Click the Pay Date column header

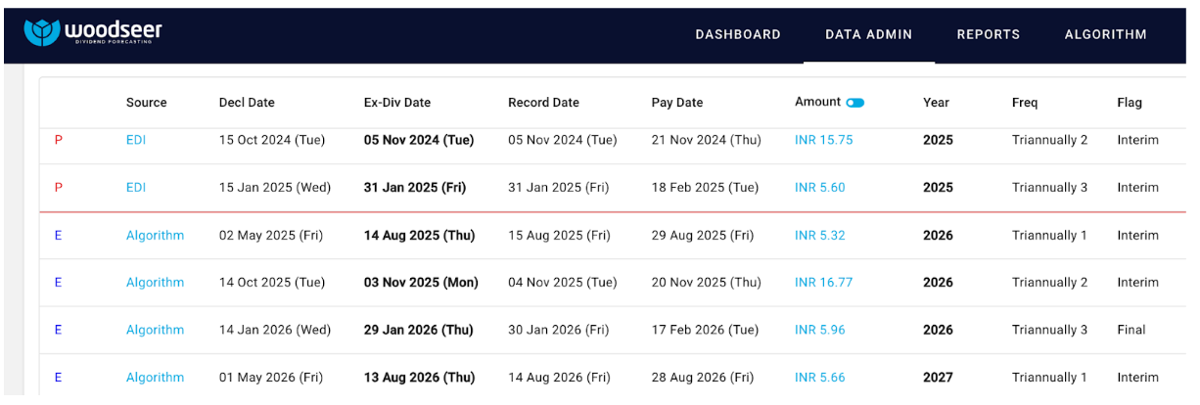(676, 103)
